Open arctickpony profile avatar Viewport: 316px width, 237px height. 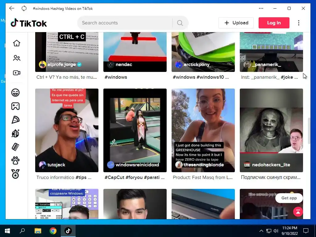click(x=179, y=64)
